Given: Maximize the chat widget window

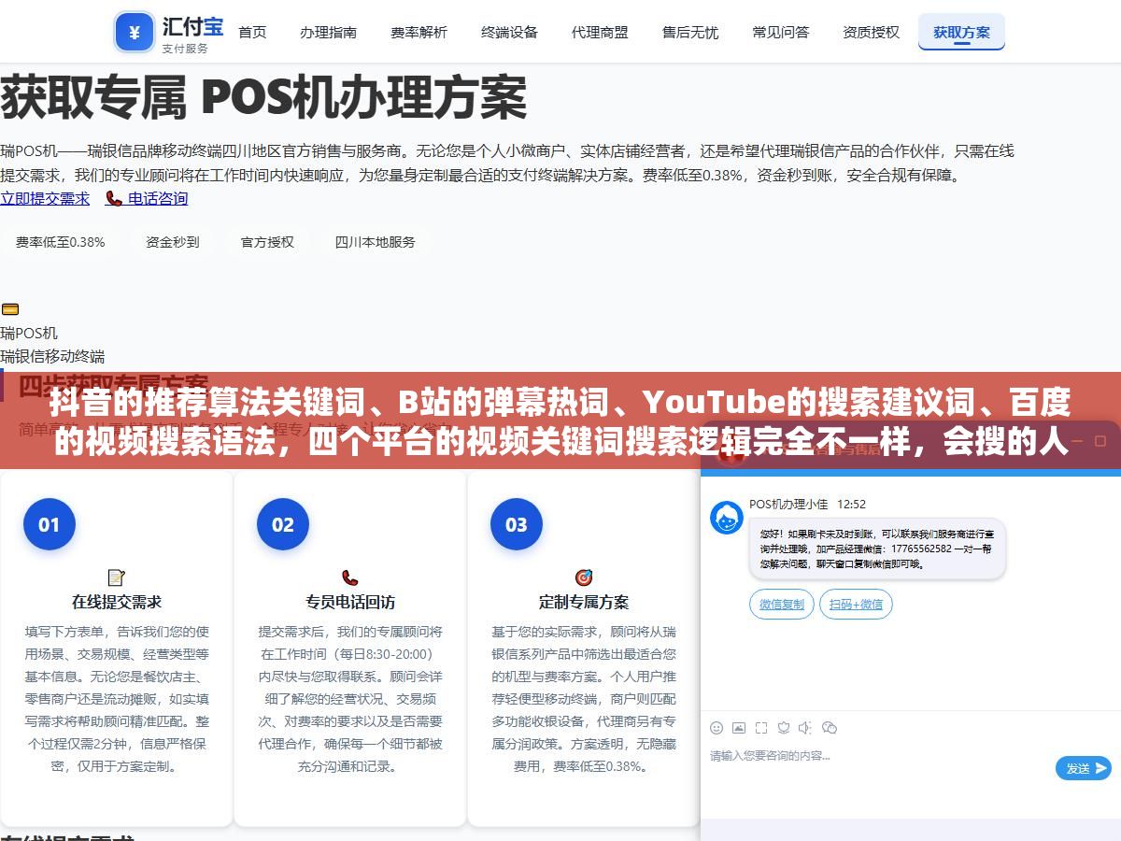Looking at the screenshot, I should pos(1100,439).
